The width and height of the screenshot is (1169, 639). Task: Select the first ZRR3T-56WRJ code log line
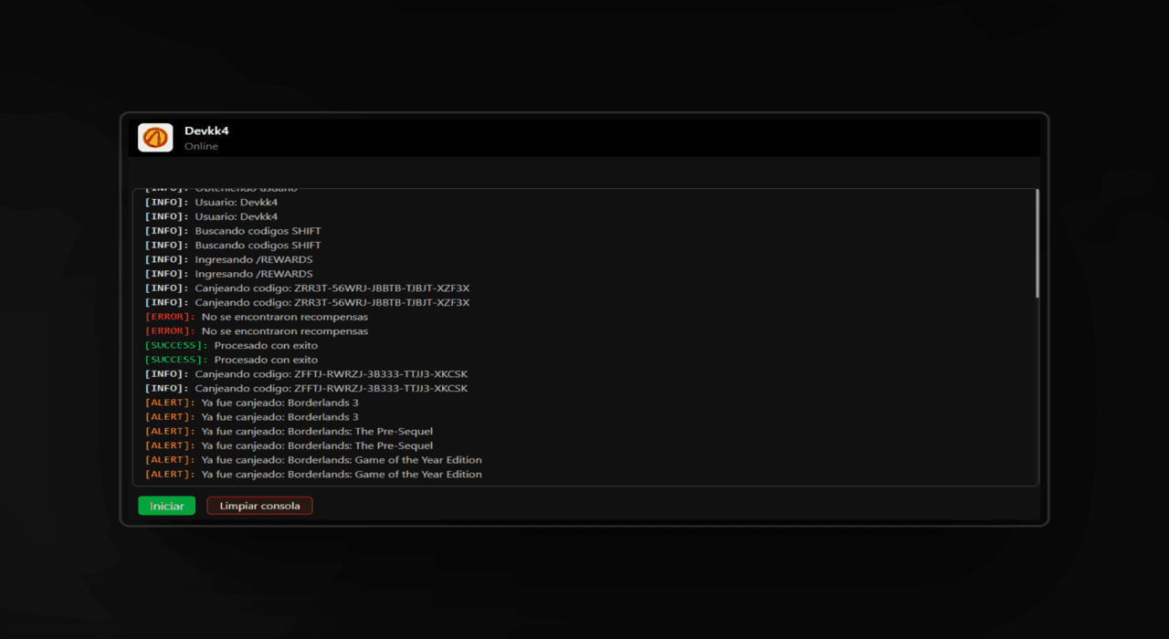point(307,288)
